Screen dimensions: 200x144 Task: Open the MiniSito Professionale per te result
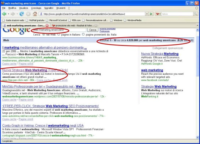coord(44,86)
